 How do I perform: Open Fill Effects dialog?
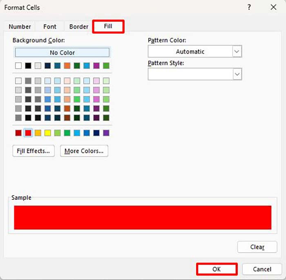pyautogui.click(x=34, y=151)
